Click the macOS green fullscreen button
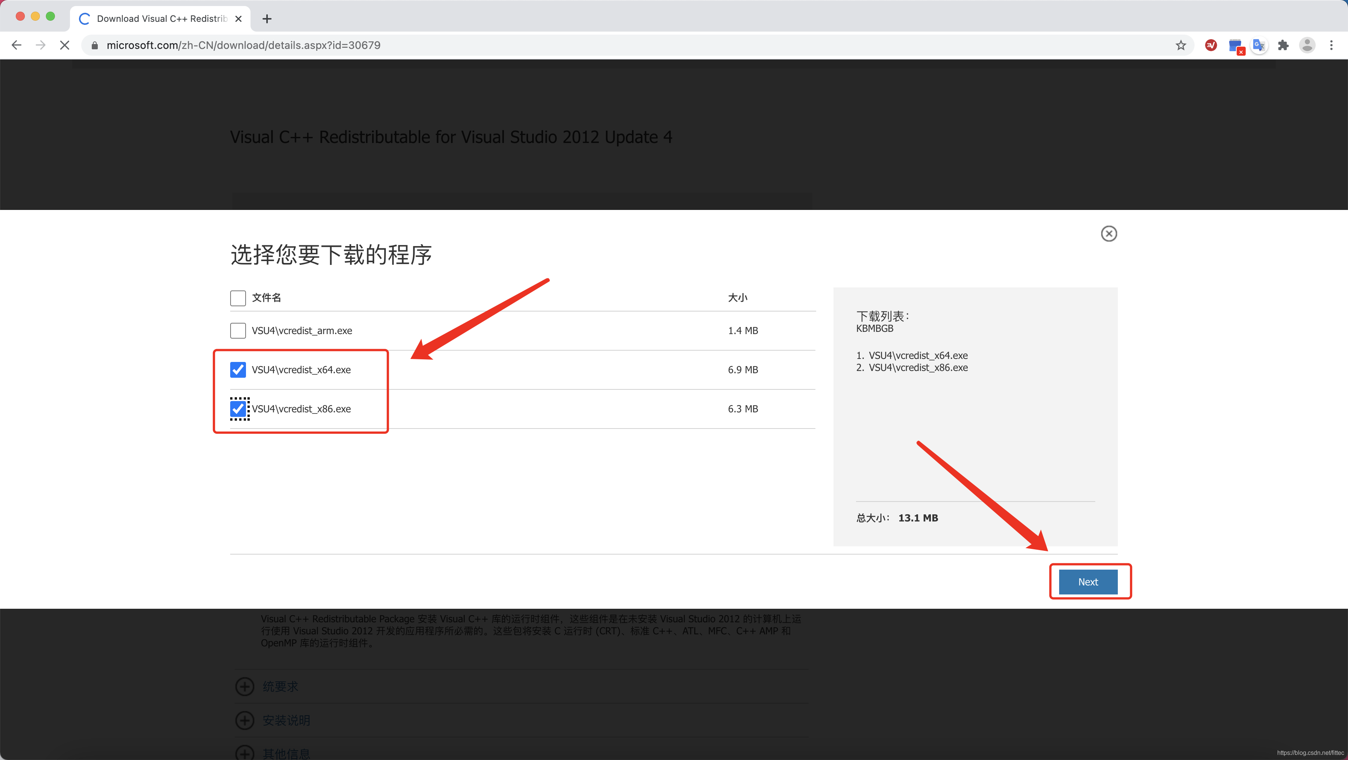The image size is (1348, 760). click(x=50, y=16)
